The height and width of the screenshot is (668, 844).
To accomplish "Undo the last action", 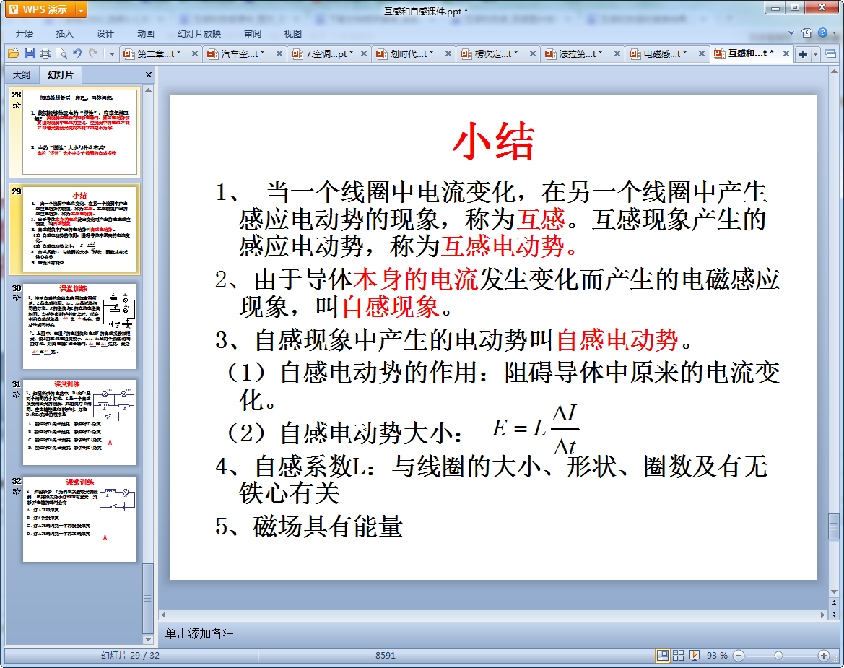I will [77, 53].
